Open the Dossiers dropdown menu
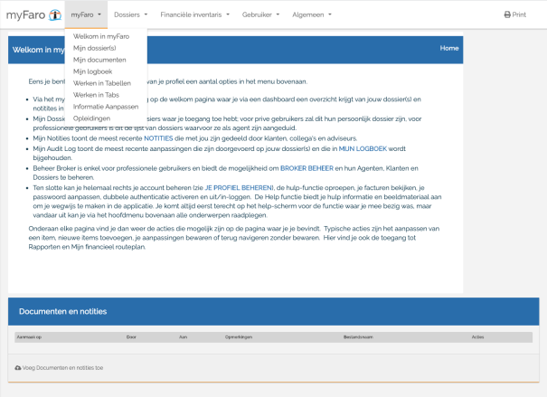The width and height of the screenshot is (547, 397). (x=130, y=14)
